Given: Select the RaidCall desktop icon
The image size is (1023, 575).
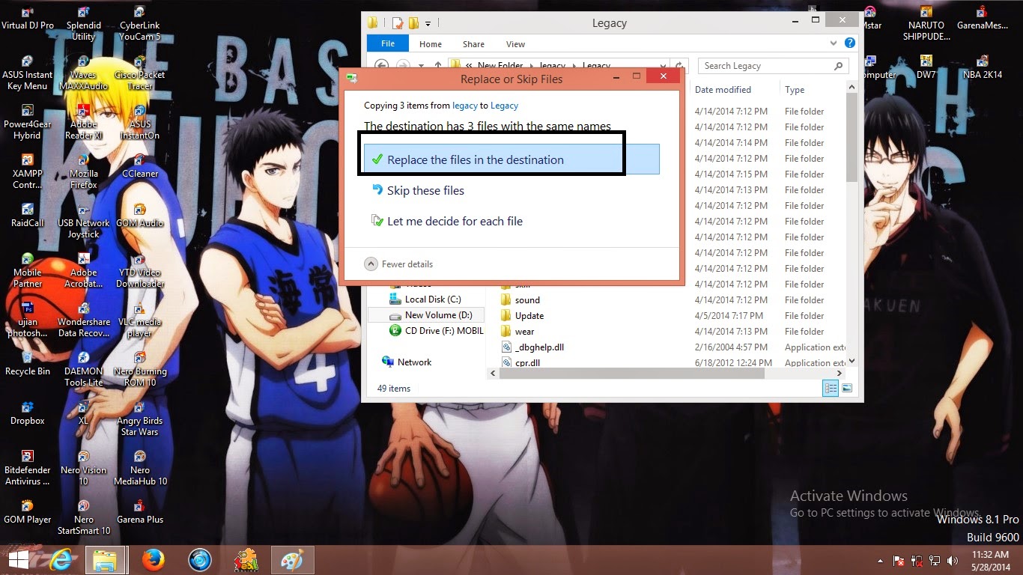Looking at the screenshot, I should [x=28, y=216].
